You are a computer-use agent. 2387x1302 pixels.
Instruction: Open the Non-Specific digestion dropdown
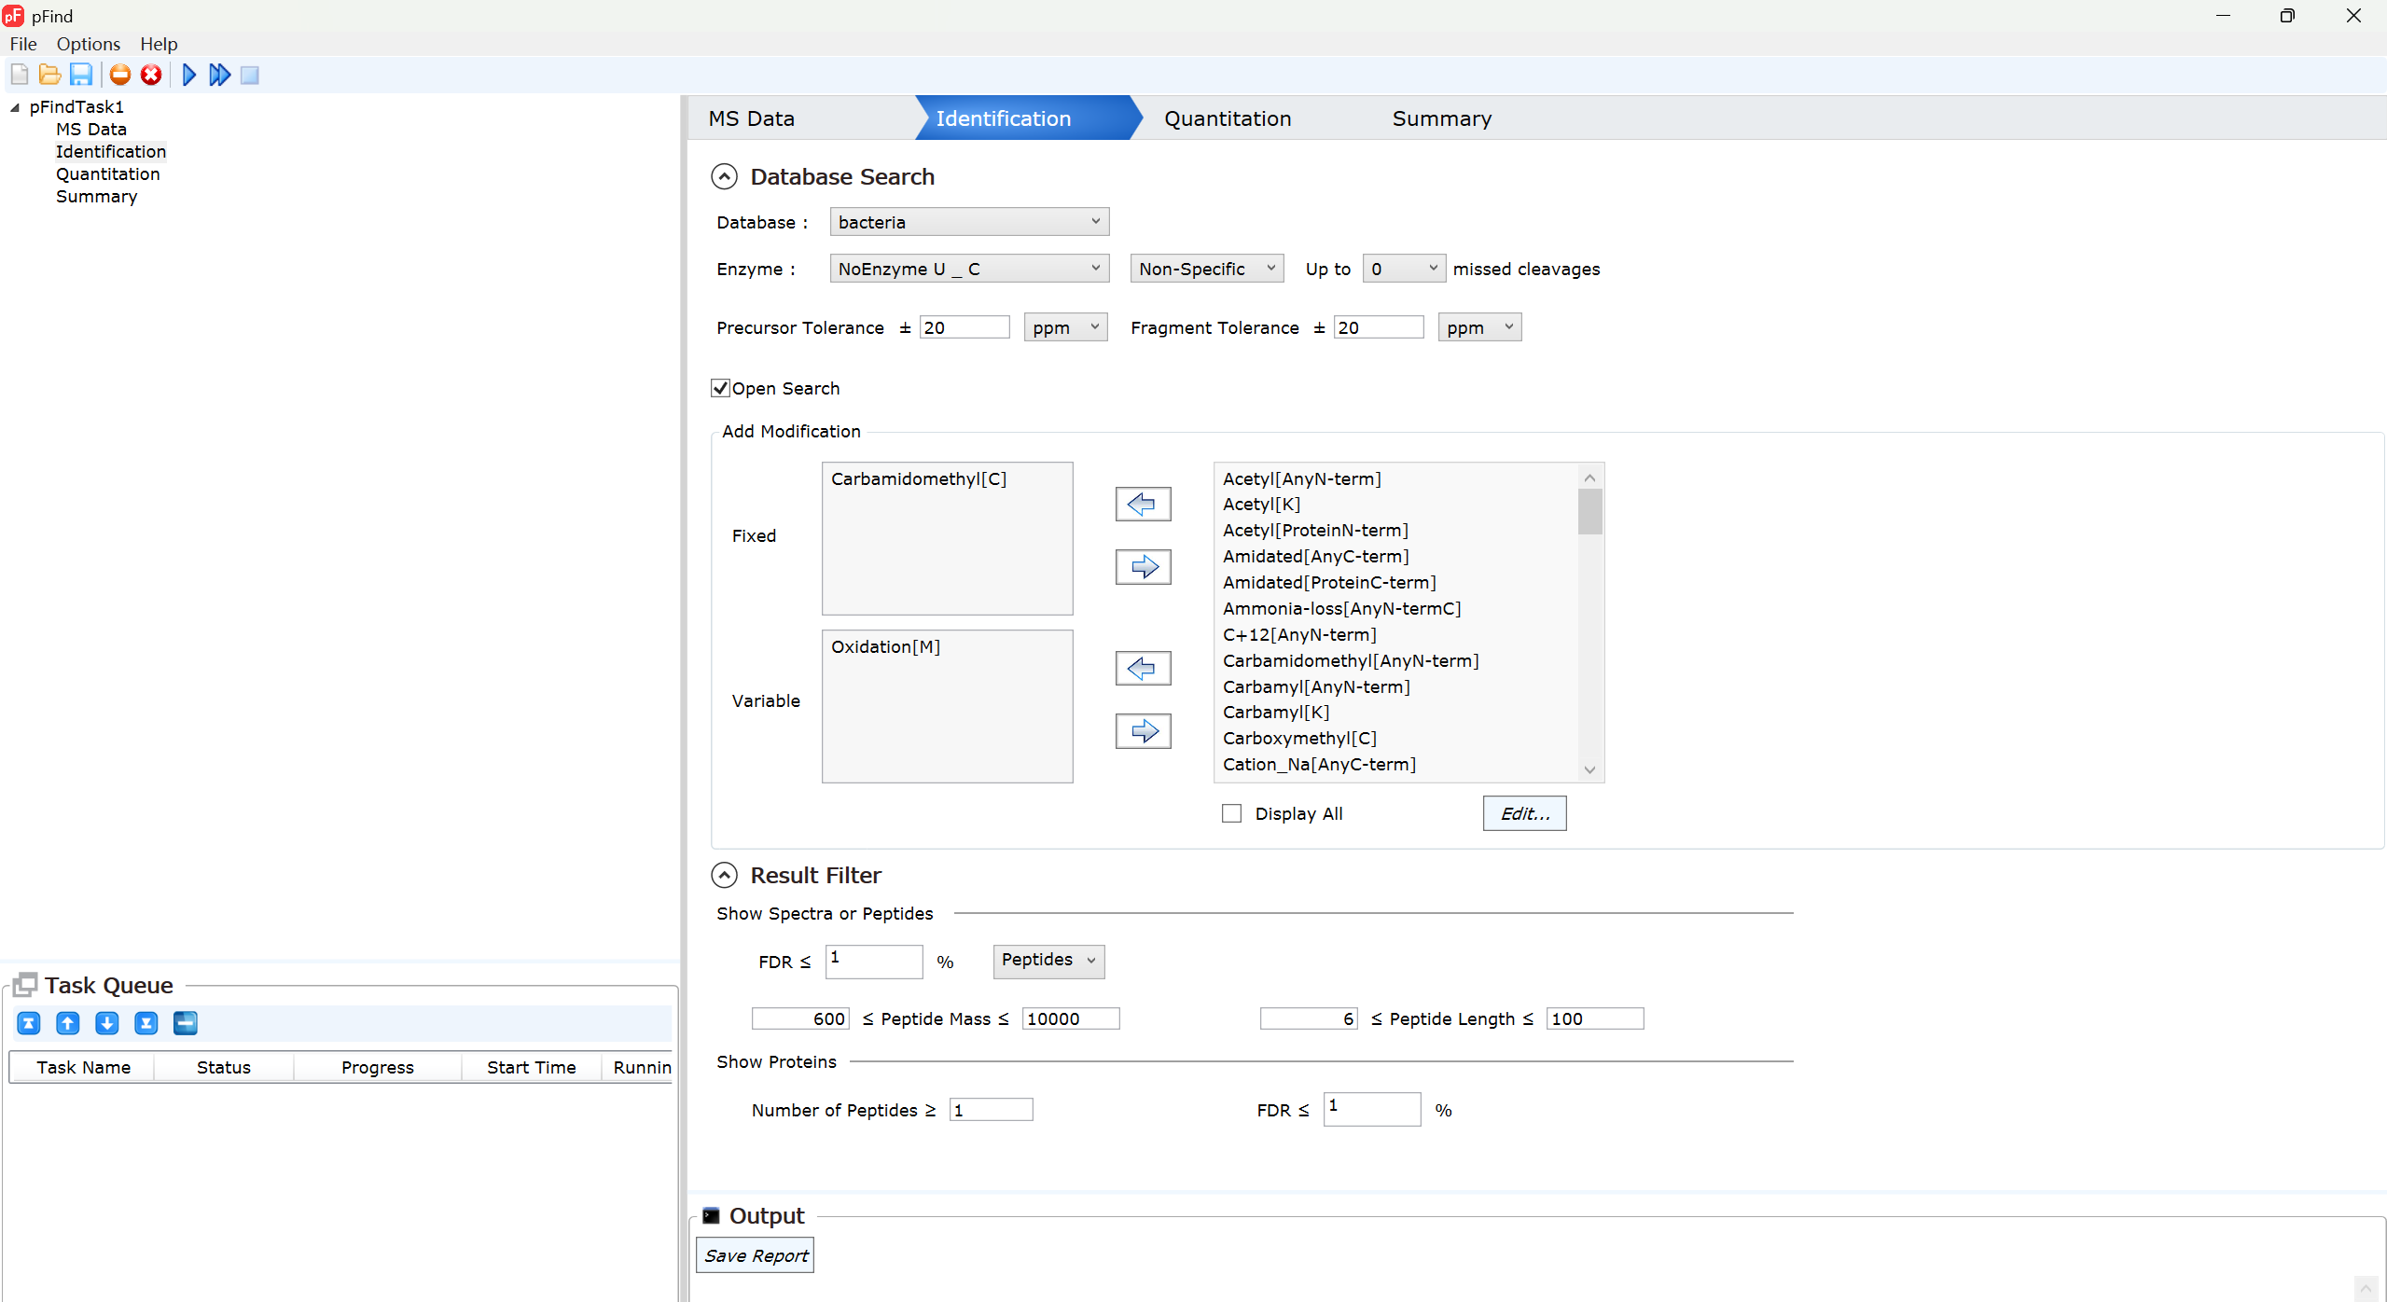click(1206, 269)
